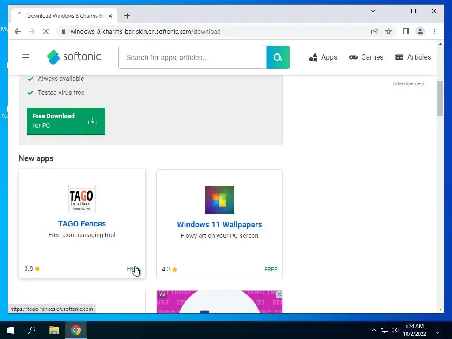Click the Always available text

tap(61, 79)
